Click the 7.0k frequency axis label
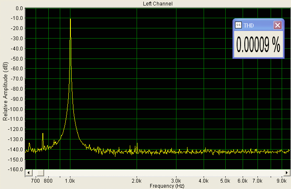291x189 pixels. [257, 181]
